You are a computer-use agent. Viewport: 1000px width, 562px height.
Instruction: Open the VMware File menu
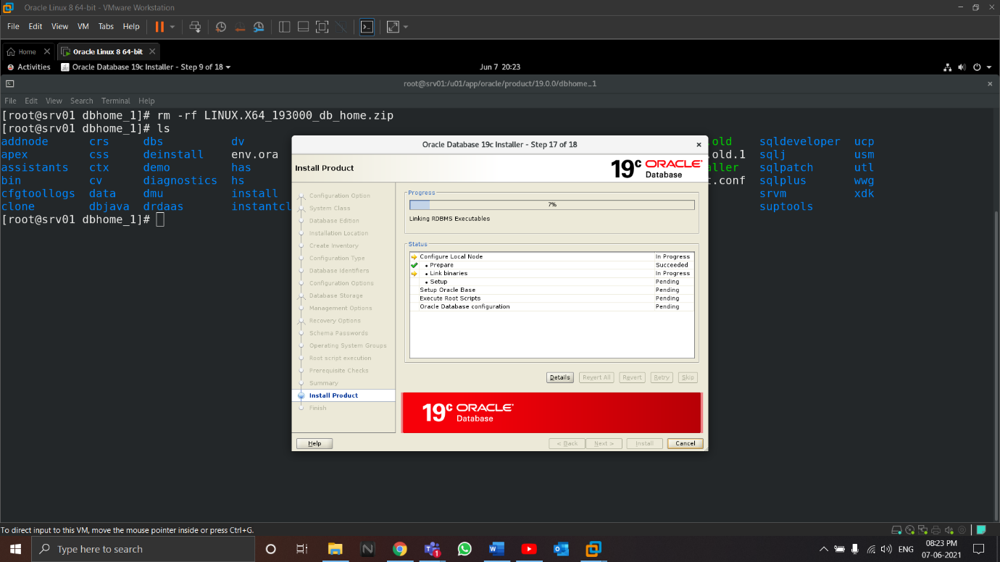click(13, 26)
